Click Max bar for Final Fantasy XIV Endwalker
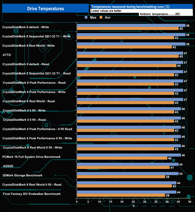The height and width of the screenshot is (212, 195). [x=127, y=192]
